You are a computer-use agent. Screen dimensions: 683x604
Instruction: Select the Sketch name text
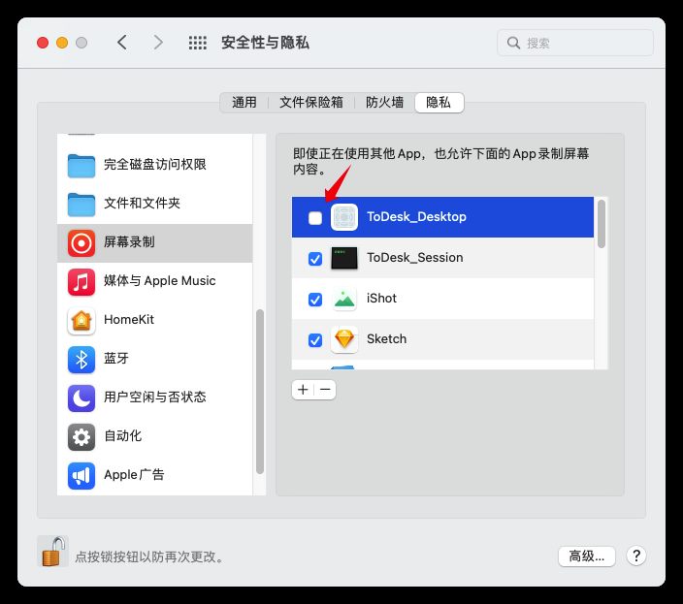386,339
